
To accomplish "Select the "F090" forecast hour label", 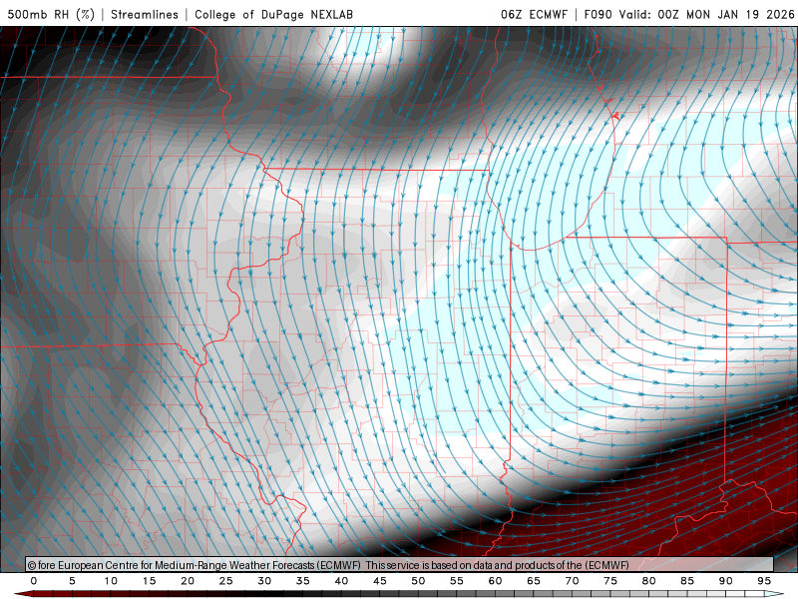I will coord(598,14).
